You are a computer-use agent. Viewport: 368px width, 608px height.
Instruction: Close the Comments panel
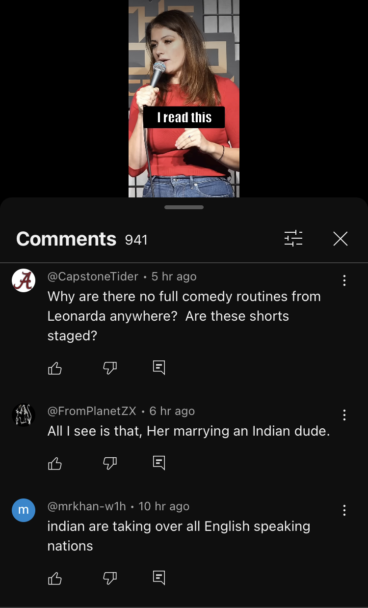click(340, 239)
